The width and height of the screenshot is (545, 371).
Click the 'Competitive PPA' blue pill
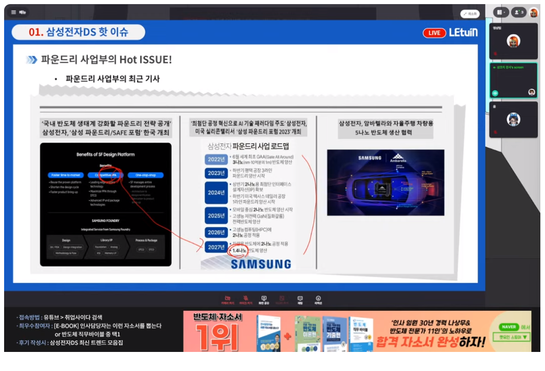[106, 175]
